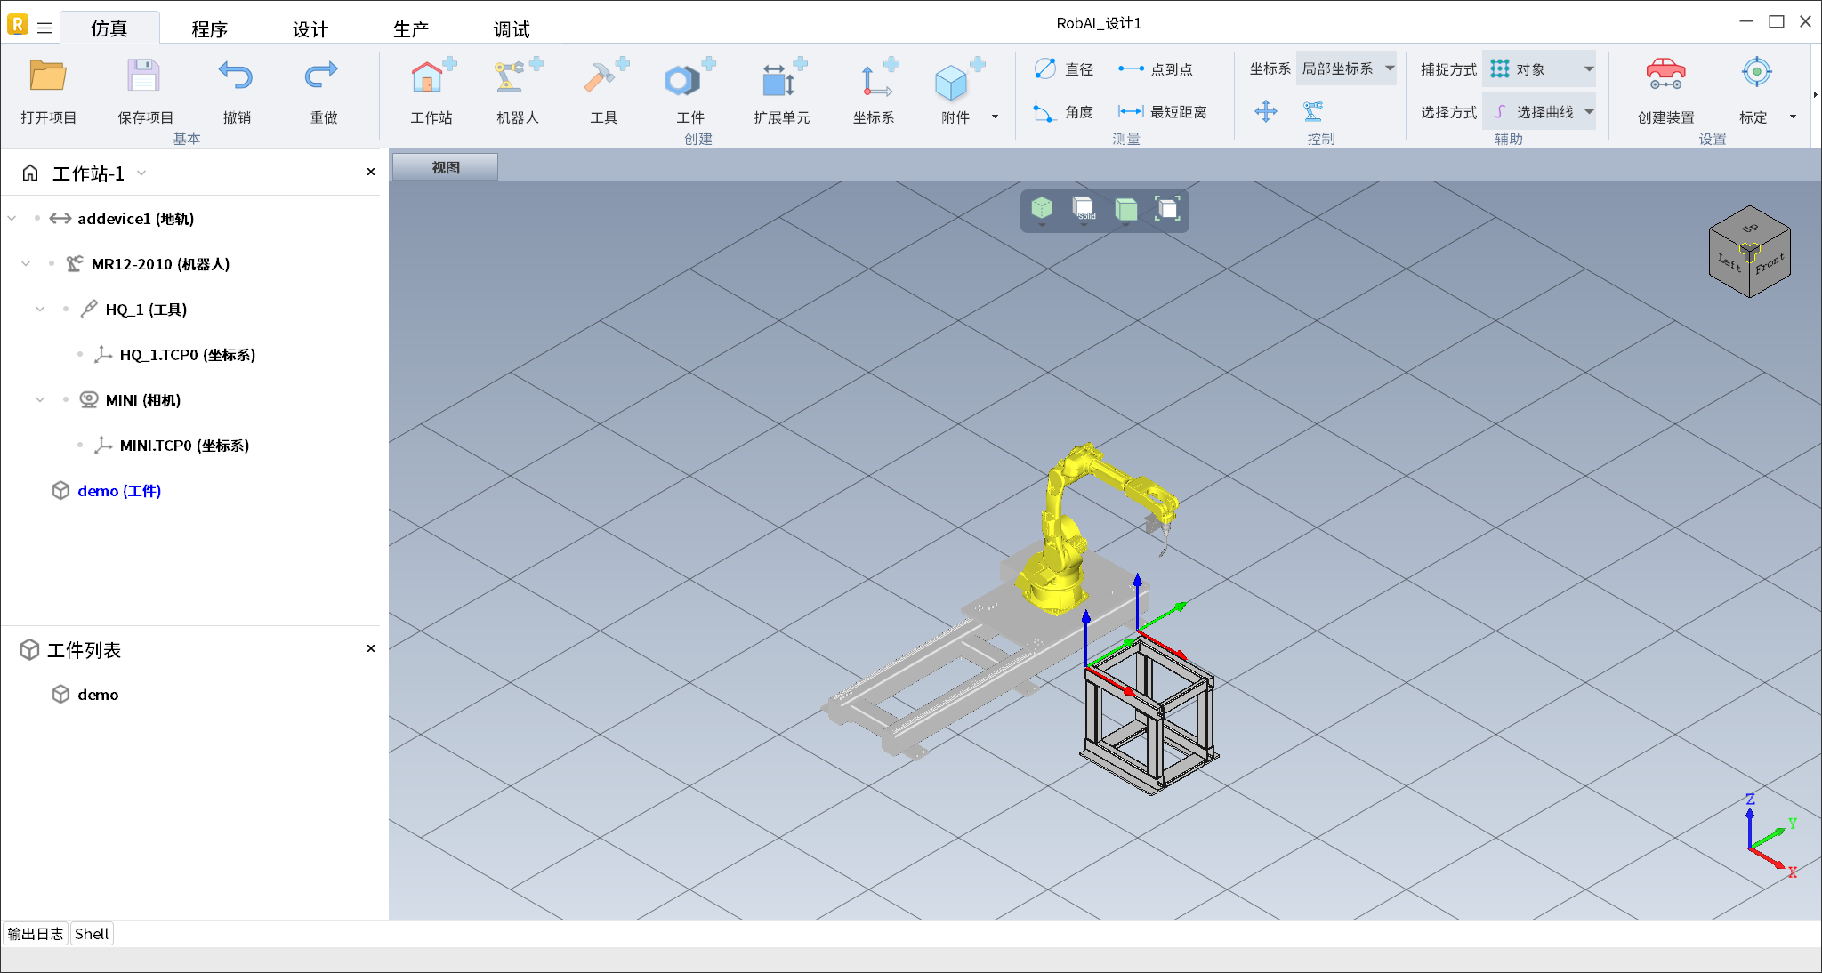Click the 输出日志 button
This screenshot has height=973, width=1822.
click(x=36, y=934)
